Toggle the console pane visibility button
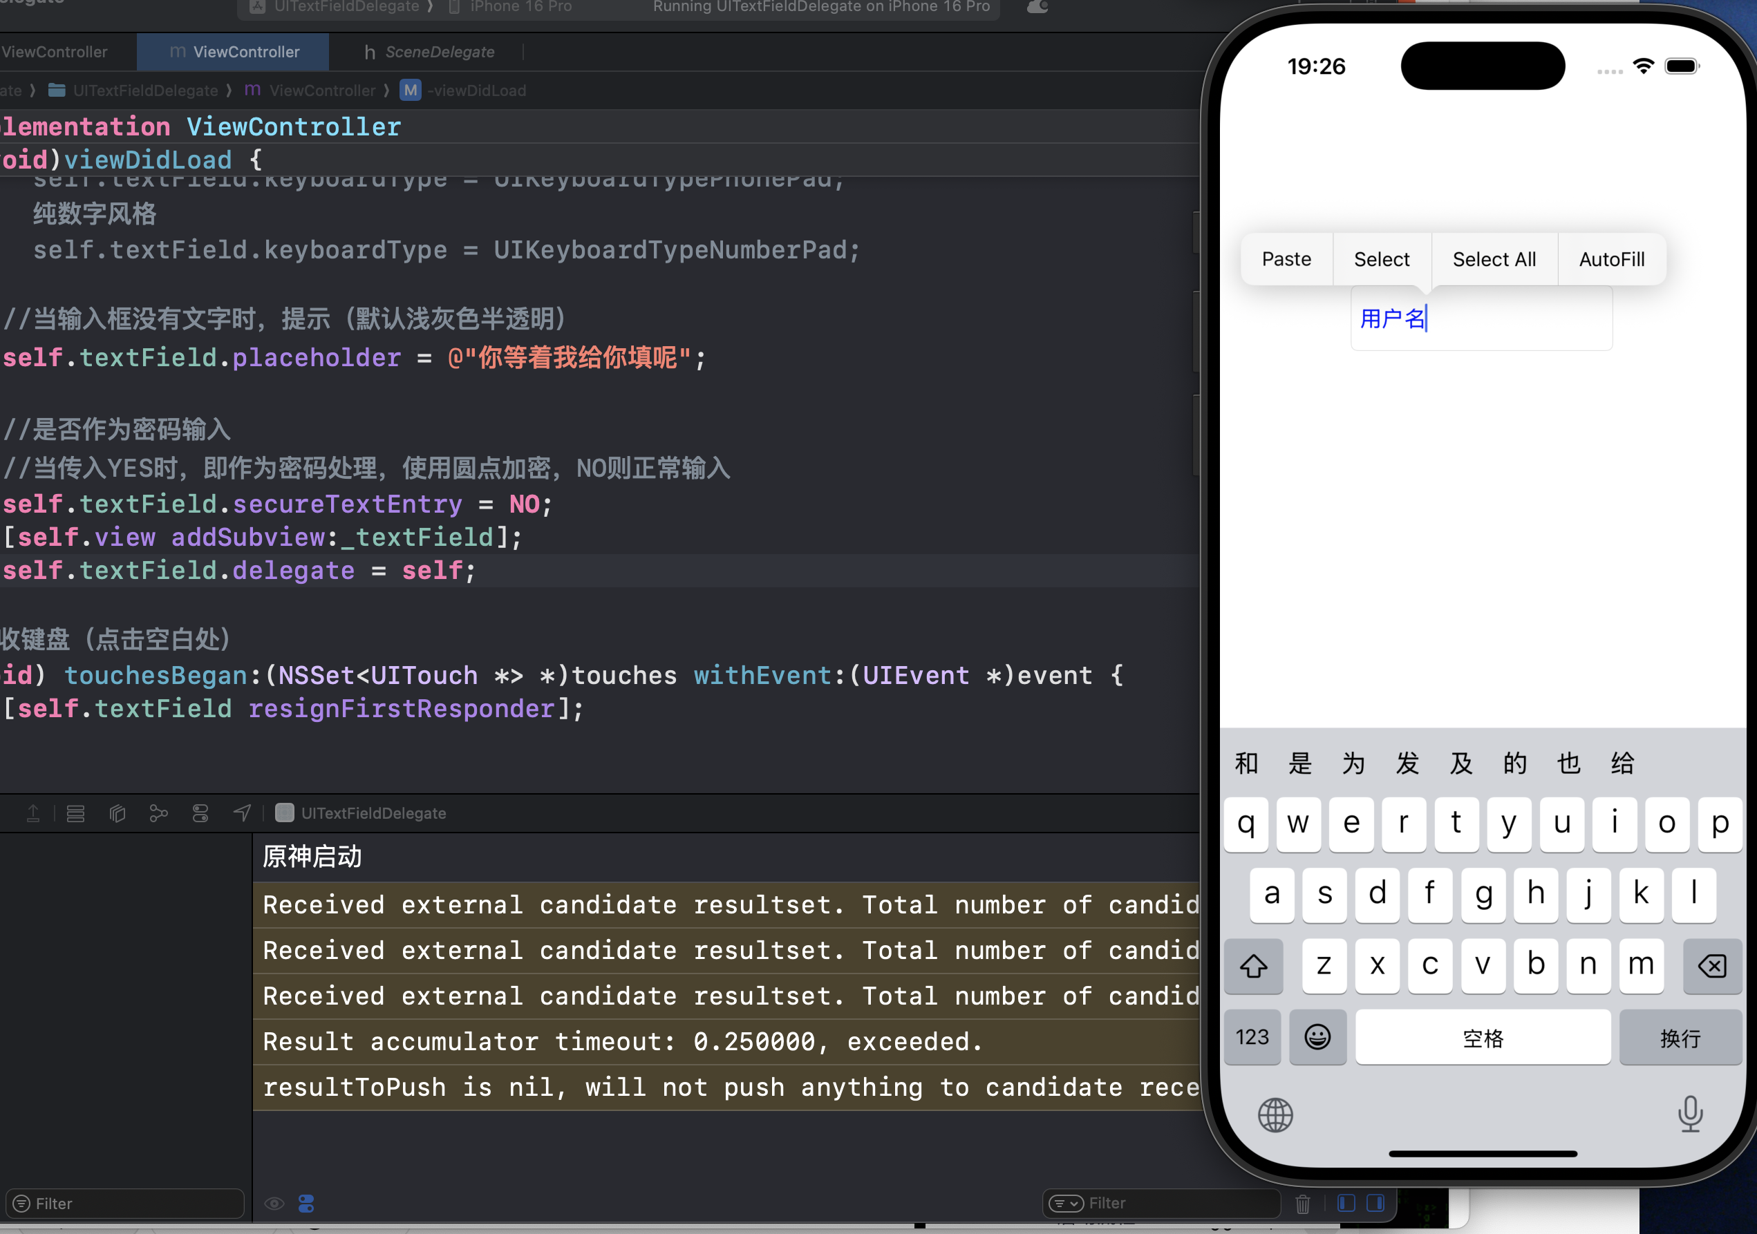 pyautogui.click(x=1375, y=1204)
